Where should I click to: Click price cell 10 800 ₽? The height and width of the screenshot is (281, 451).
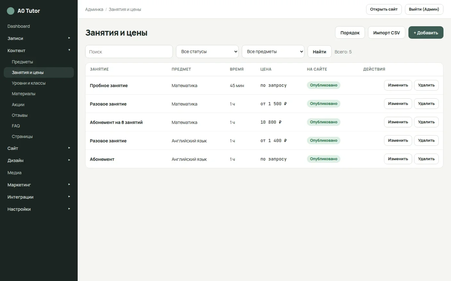pyautogui.click(x=271, y=122)
